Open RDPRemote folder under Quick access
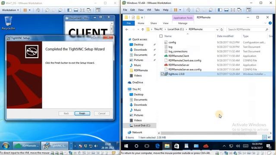 [x=141, y=70]
